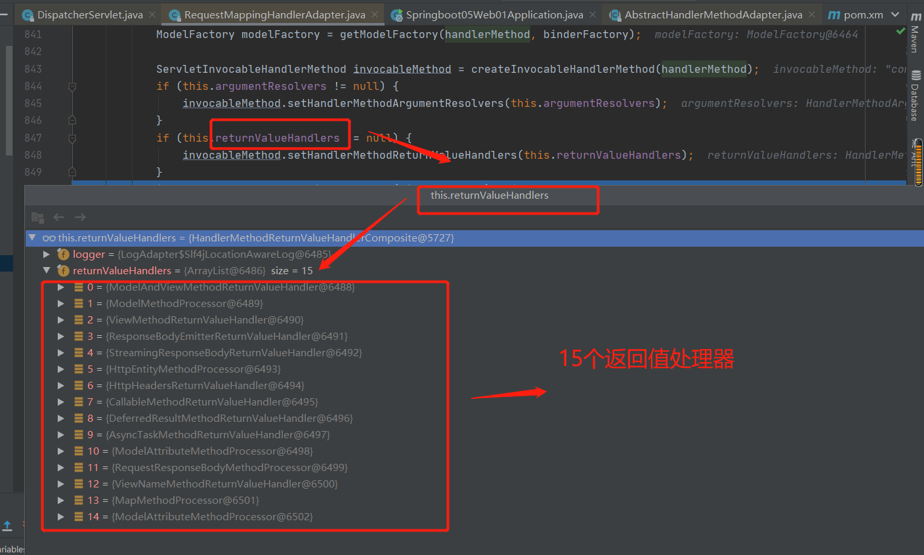
Task: Expand element 11 RequestResponseBodyMethodProcessor
Action: 61,467
